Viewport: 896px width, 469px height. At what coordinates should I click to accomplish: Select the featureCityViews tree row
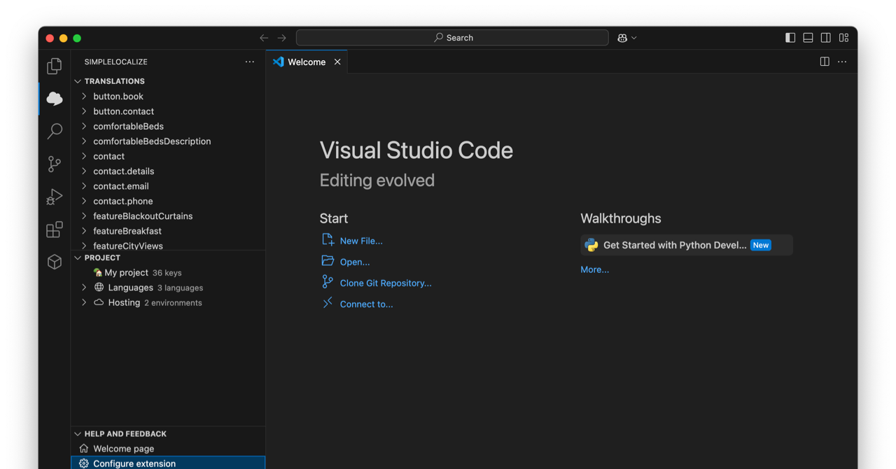point(168,245)
